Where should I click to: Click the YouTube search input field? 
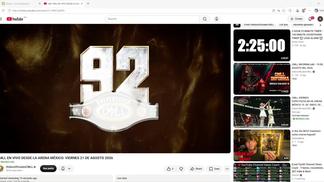(x=152, y=19)
